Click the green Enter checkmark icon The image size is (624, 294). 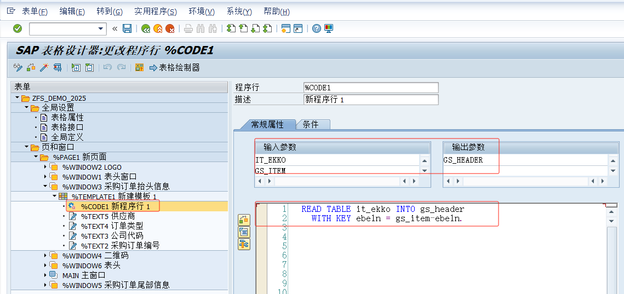tap(18, 28)
